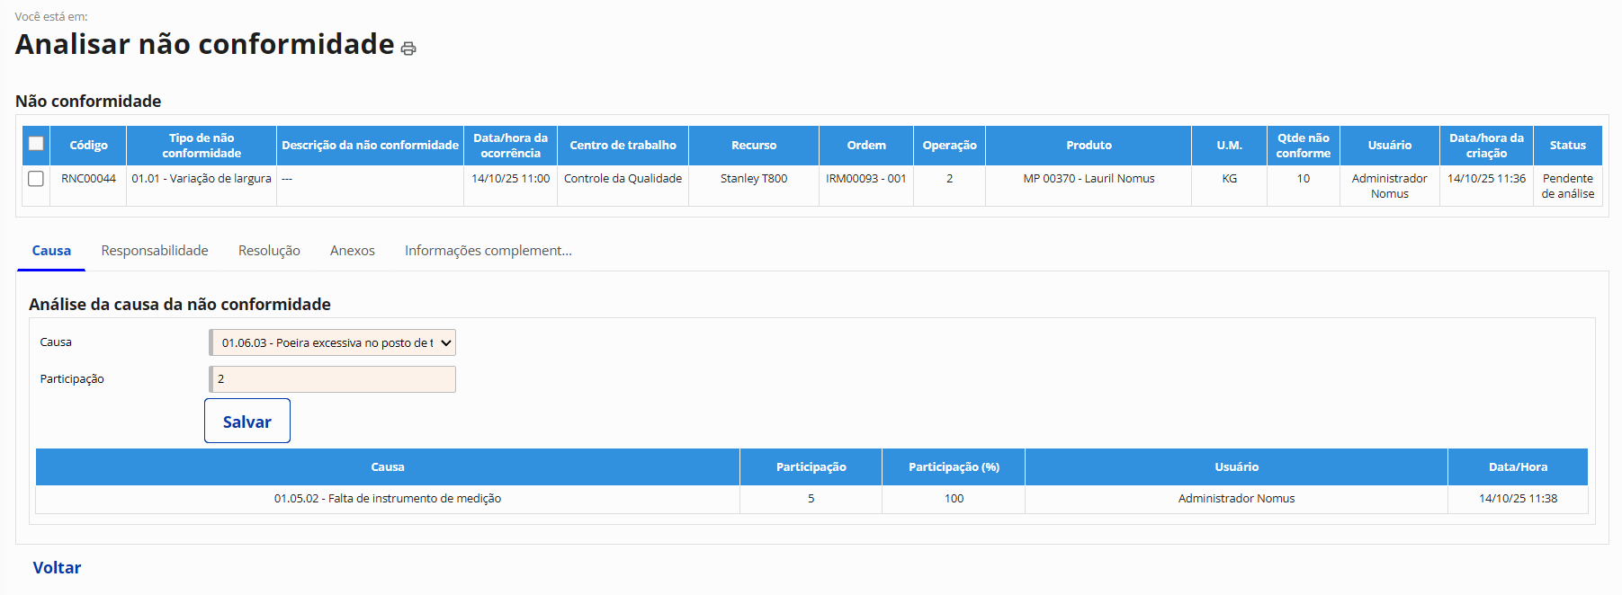Select the Causa tab
The height and width of the screenshot is (595, 1622).
click(x=51, y=251)
